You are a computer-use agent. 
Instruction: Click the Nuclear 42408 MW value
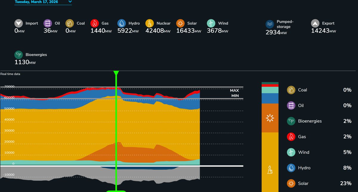(158, 30)
